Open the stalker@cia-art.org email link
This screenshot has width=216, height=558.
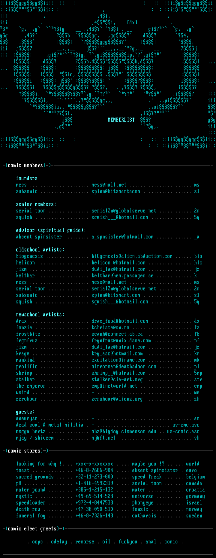(117, 380)
